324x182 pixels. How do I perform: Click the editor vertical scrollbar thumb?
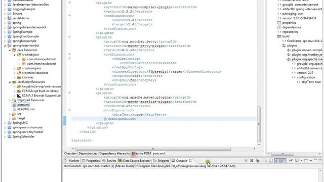pos(259,124)
